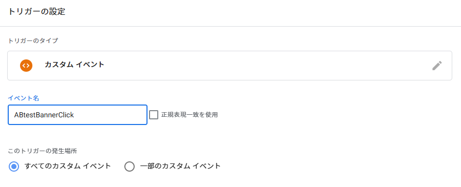Select the カスタム イベント trigger type name
The width and height of the screenshot is (461, 187).
tap(75, 65)
